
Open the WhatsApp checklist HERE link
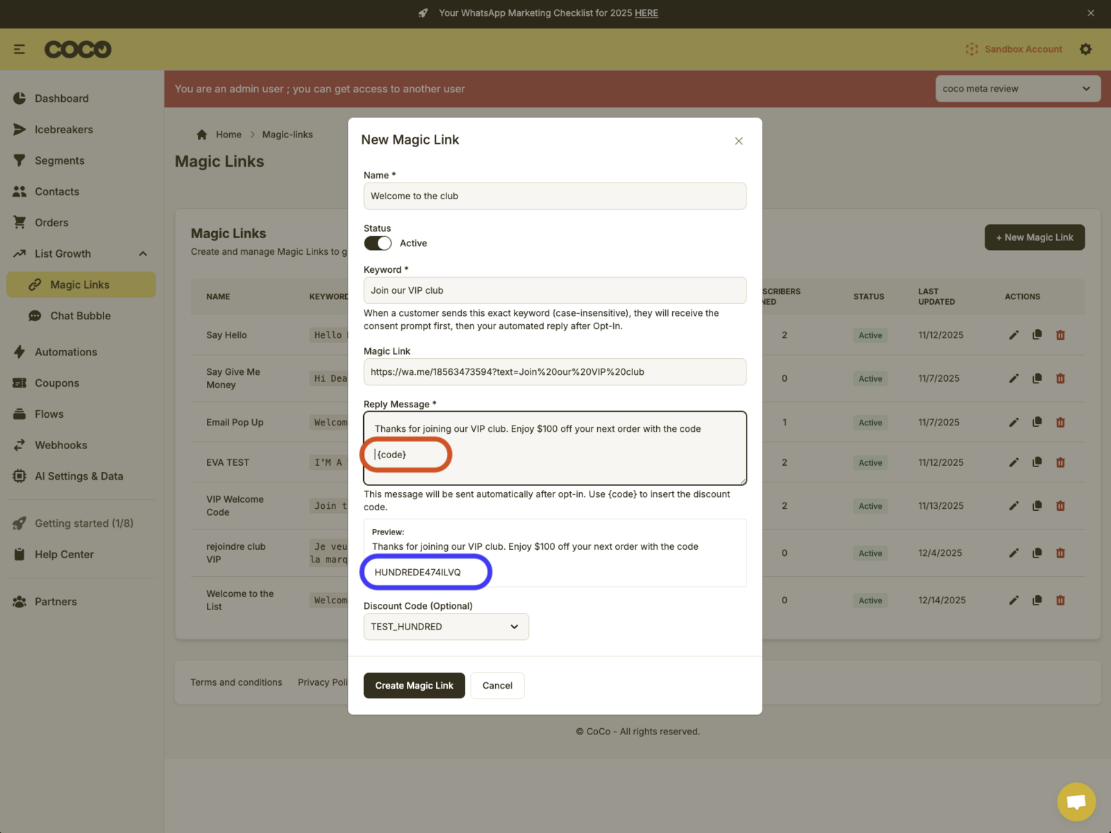[x=646, y=13]
